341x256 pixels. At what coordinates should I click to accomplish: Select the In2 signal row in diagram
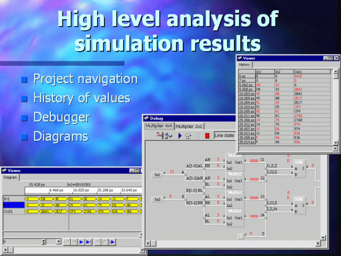point(12,205)
